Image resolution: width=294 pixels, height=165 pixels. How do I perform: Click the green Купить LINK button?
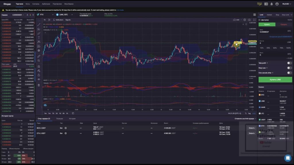(x=275, y=79)
